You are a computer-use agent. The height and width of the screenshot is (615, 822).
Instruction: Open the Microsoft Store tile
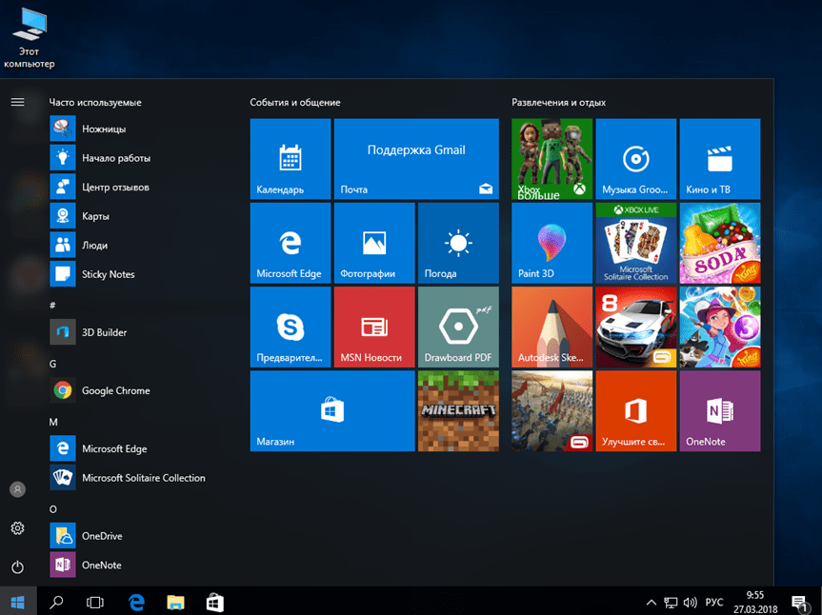[331, 411]
